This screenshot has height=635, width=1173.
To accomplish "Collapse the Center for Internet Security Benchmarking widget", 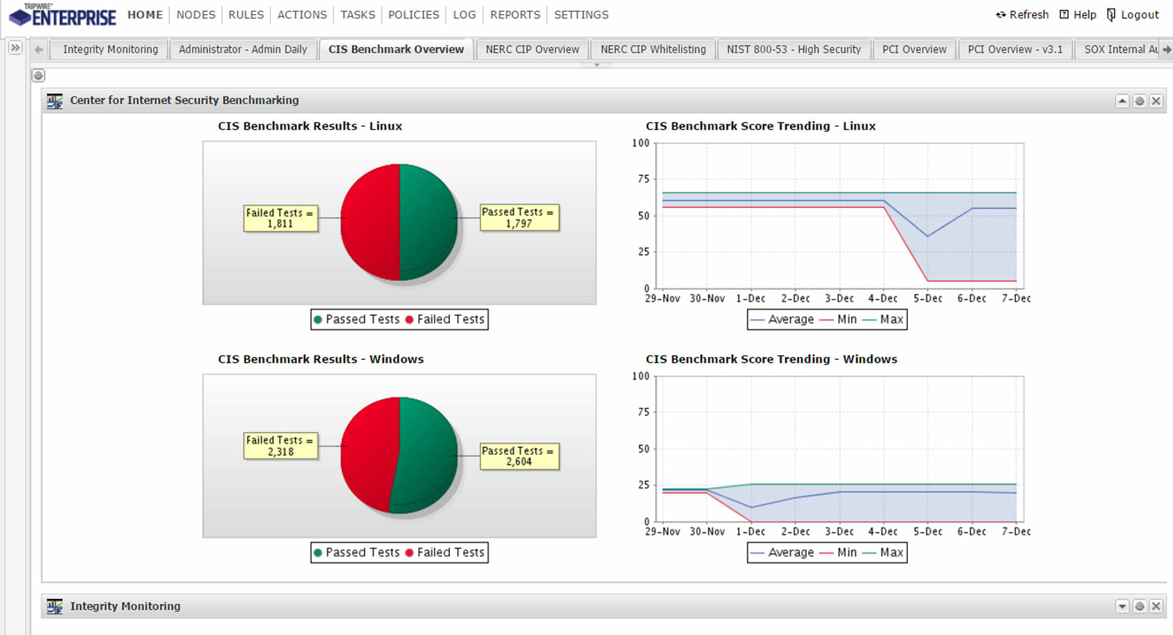I will point(1122,101).
